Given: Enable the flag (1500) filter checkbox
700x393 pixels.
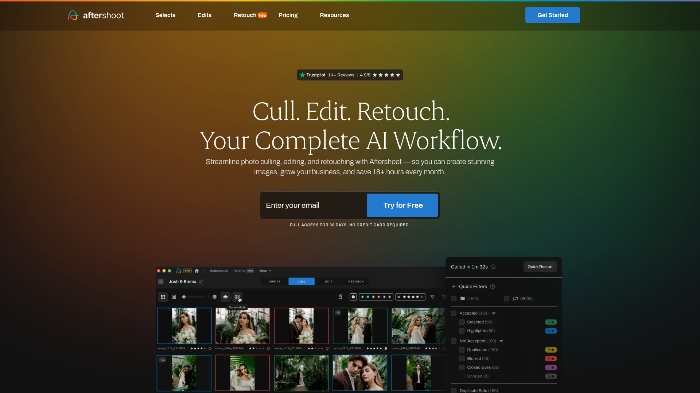Looking at the screenshot, I should coord(454,298).
